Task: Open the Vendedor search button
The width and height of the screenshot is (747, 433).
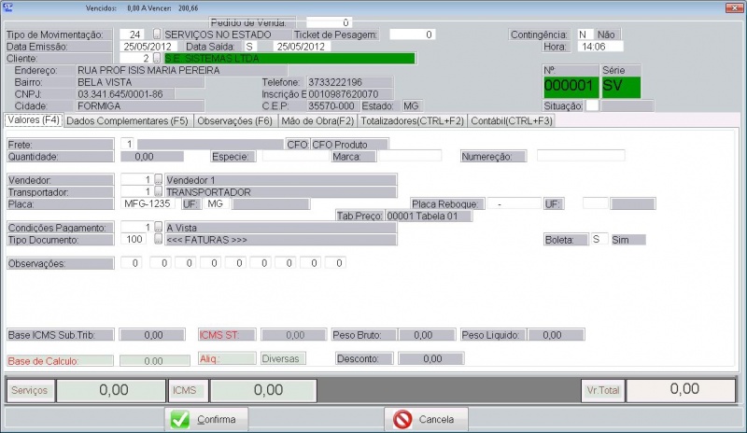Action: 158,179
